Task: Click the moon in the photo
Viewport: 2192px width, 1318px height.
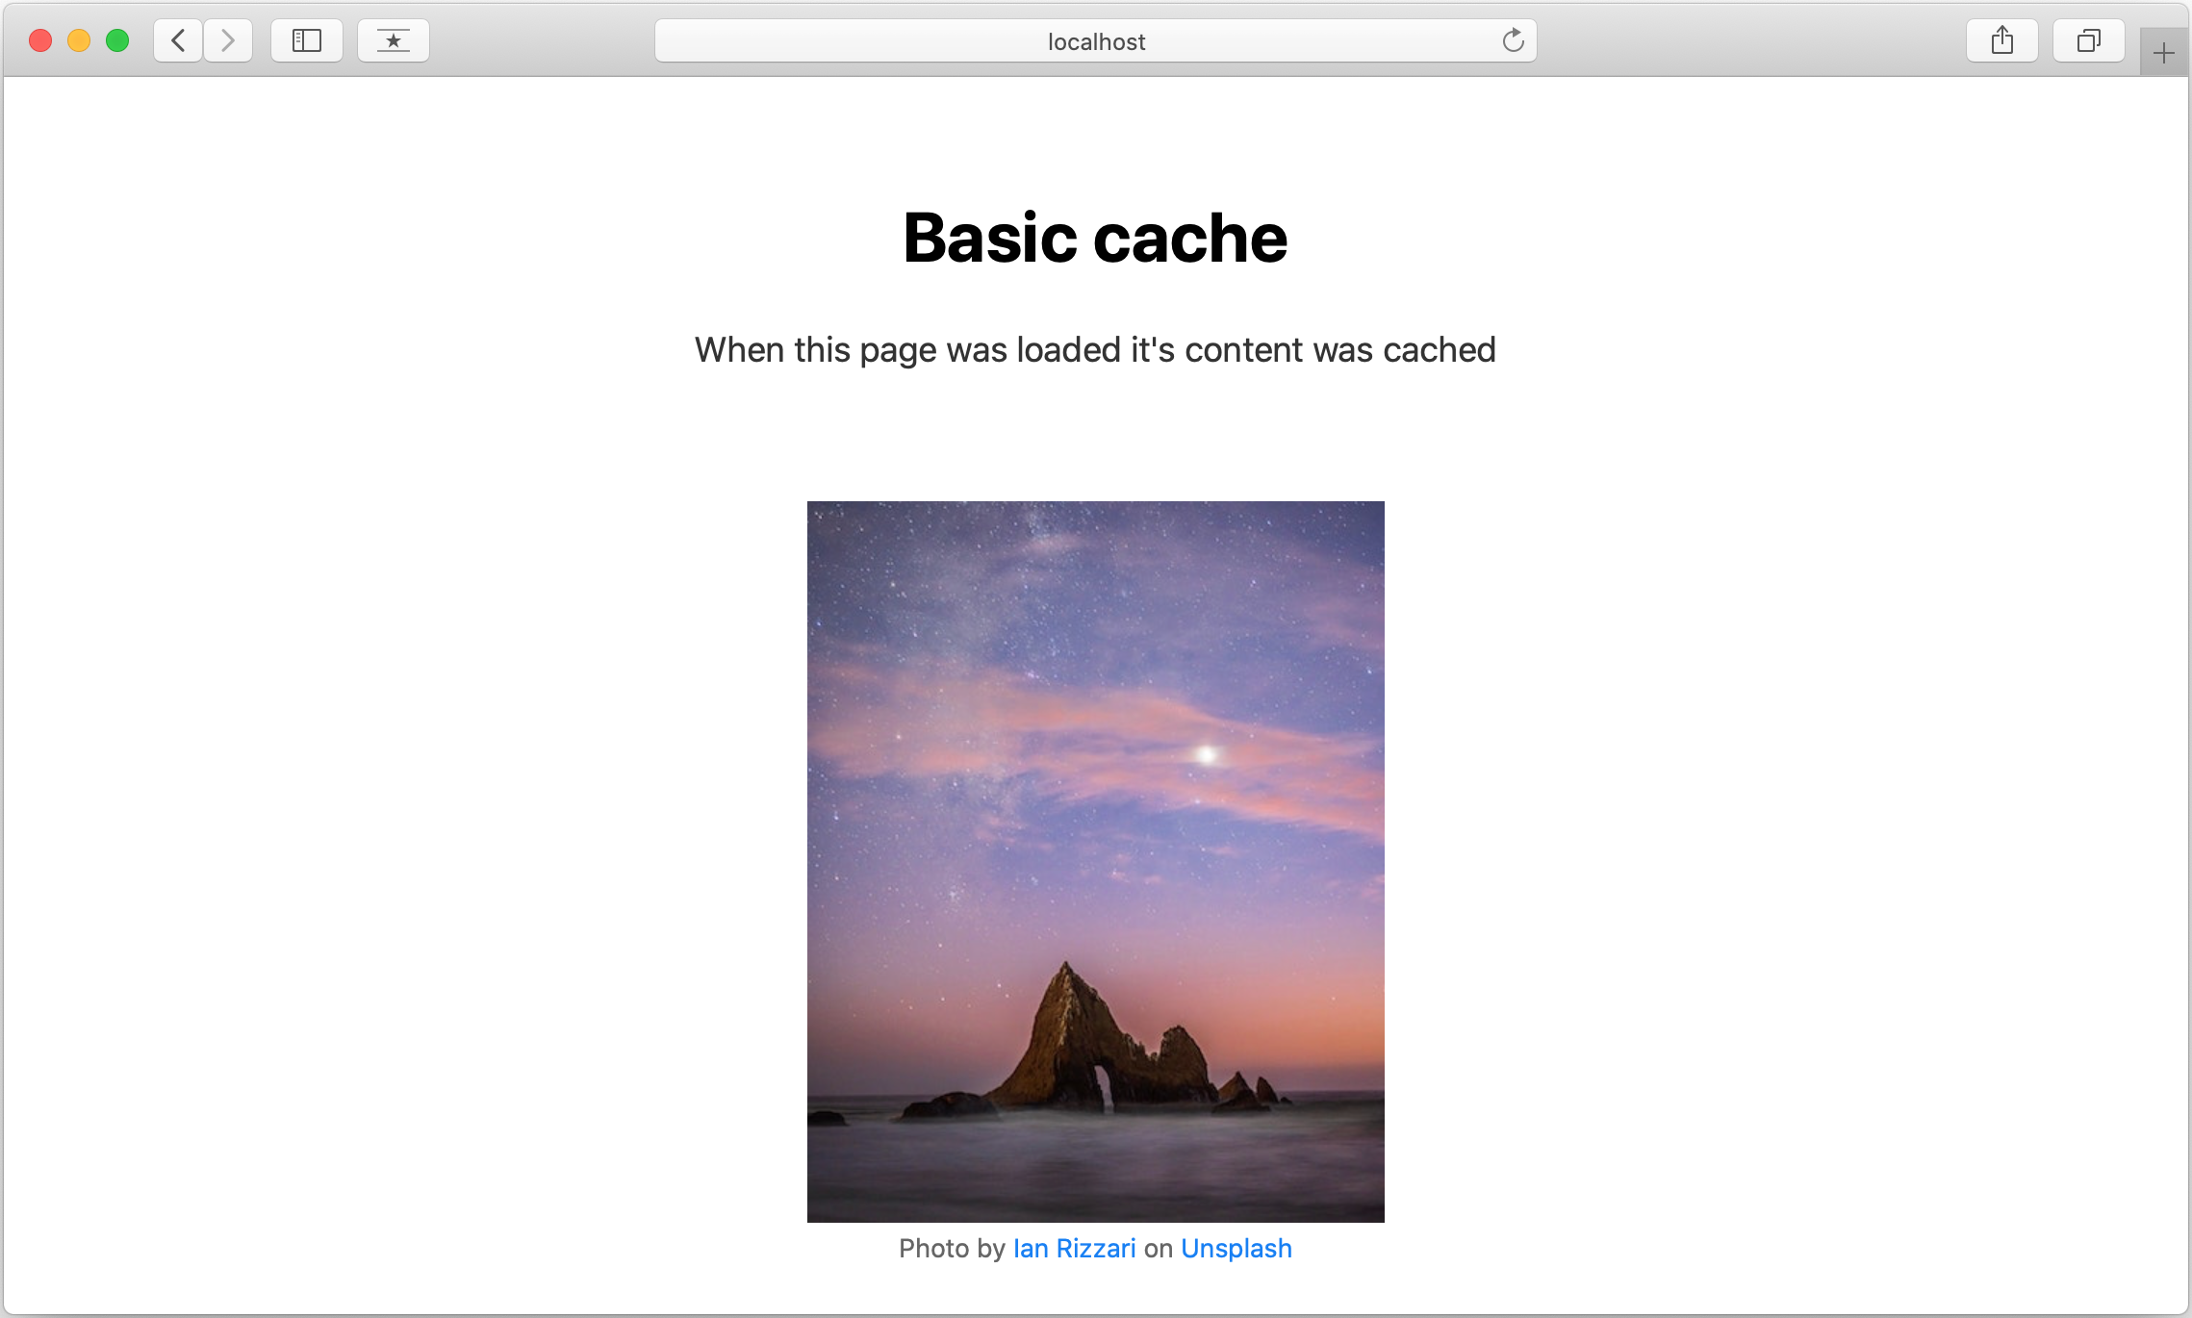Action: (1208, 751)
